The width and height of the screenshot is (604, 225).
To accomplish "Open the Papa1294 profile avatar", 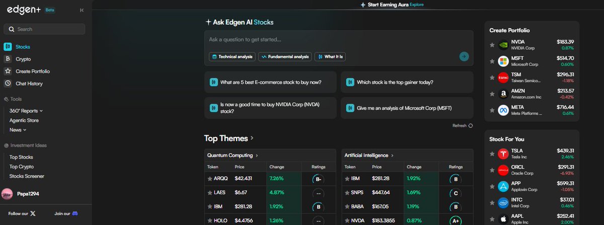I will click(x=8, y=194).
